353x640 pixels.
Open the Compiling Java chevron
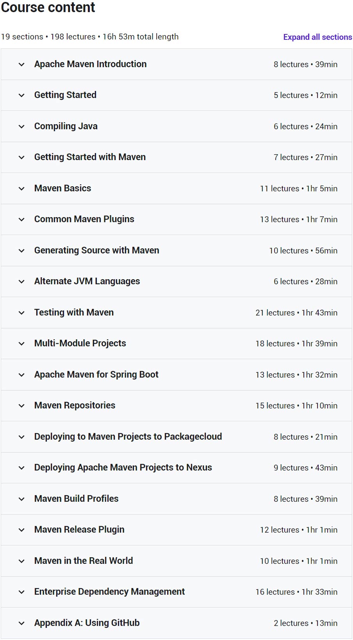click(21, 127)
